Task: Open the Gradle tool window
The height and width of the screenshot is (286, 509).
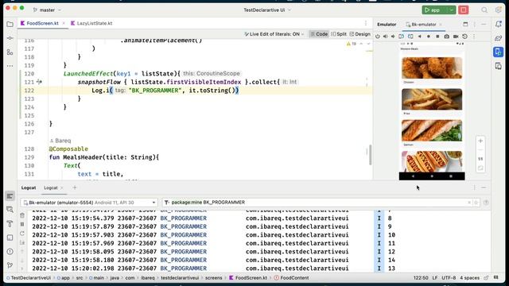Action: (499, 38)
